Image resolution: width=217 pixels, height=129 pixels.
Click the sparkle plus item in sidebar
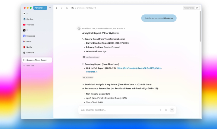pos(25,14)
